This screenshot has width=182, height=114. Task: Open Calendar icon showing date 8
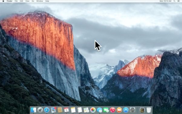[x=67, y=110]
